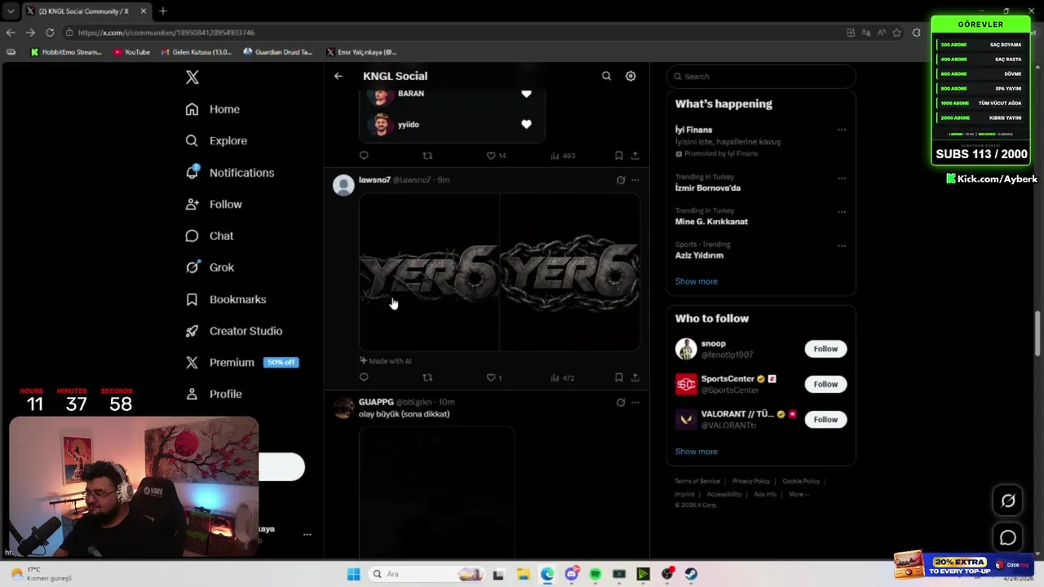
Task: Click the X logo in the sidebar
Action: point(192,77)
